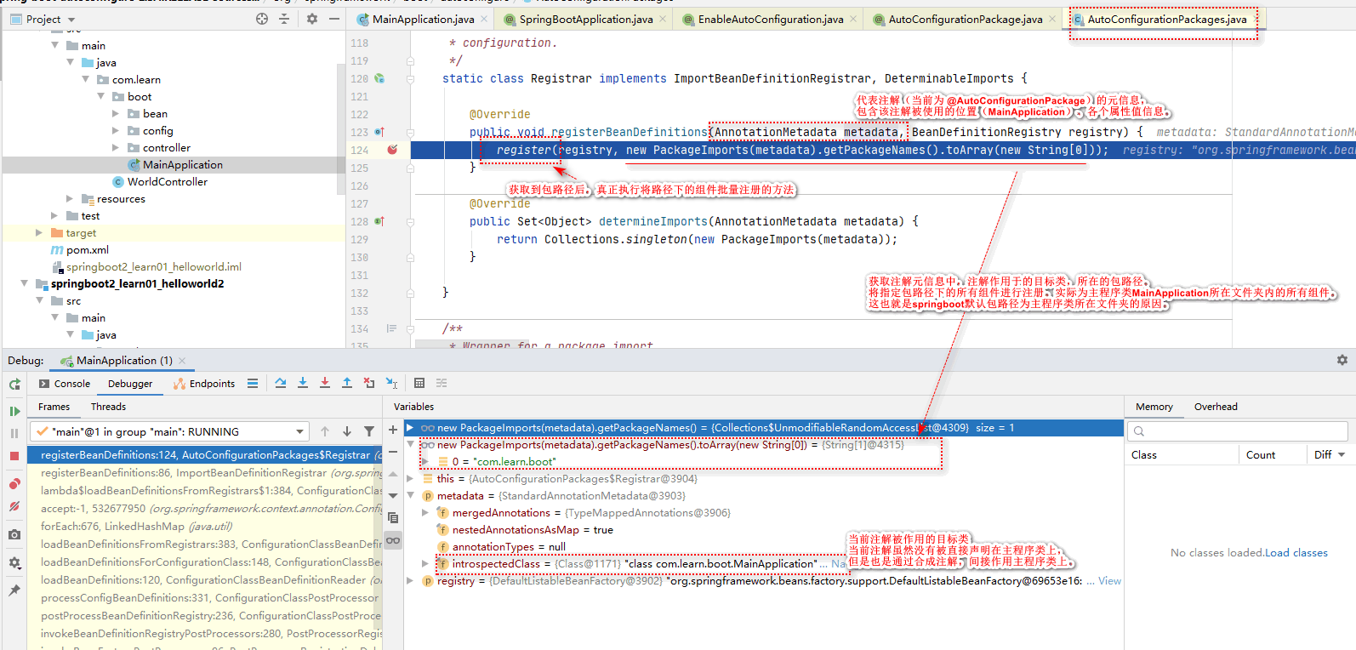Click the Run to Cursor icon
The image size is (1356, 650).
[391, 383]
